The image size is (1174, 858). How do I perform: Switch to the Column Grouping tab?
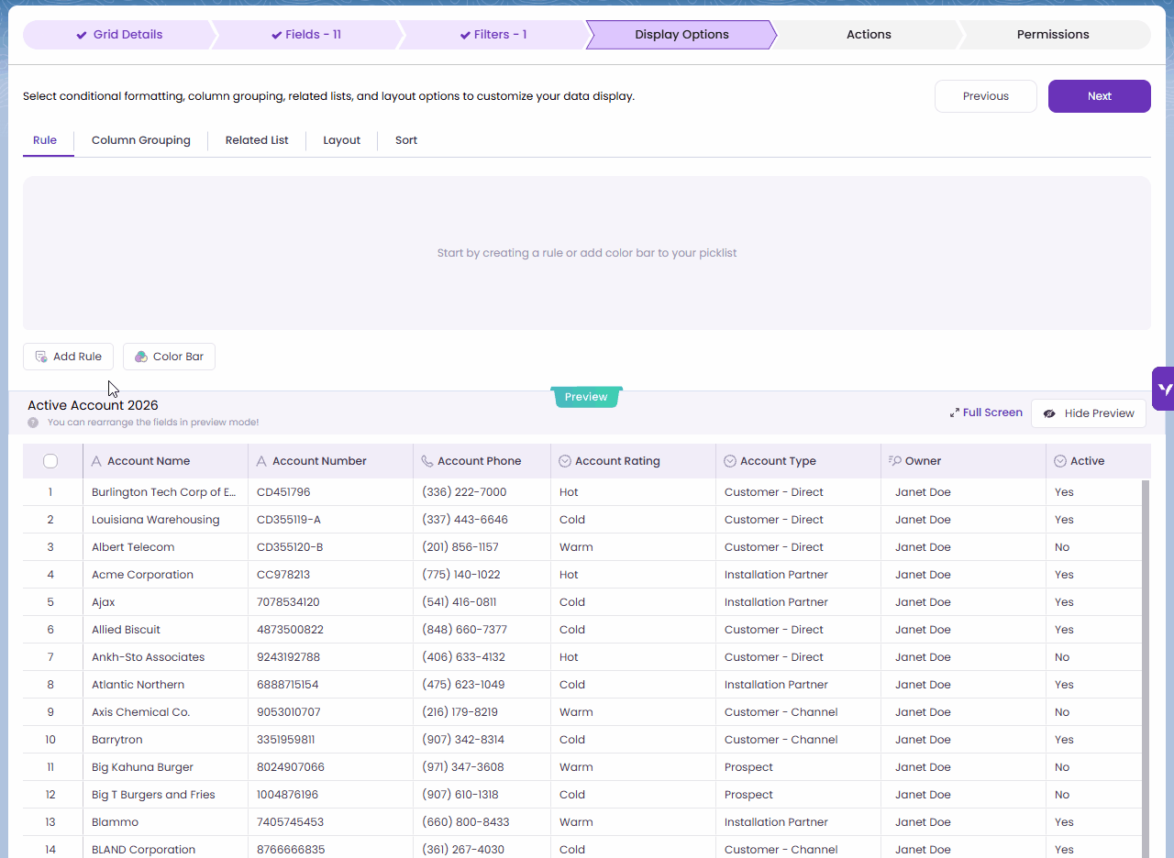[141, 140]
